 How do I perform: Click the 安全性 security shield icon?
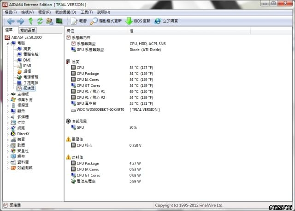[13, 151]
